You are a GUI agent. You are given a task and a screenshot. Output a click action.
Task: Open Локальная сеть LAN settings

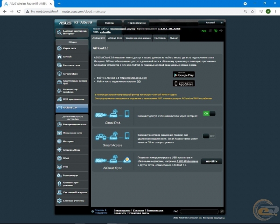point(72,133)
